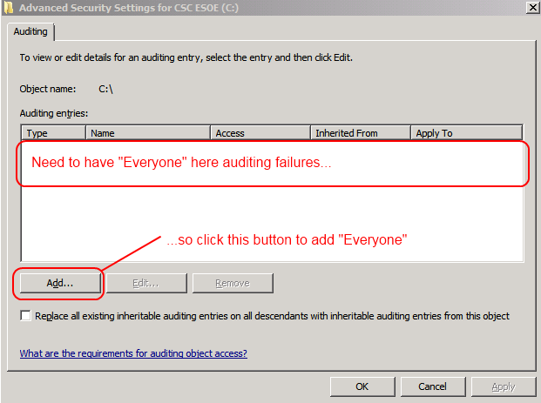Sort entries by the Access column header
Viewport: 541px width, 403px height.
click(260, 132)
